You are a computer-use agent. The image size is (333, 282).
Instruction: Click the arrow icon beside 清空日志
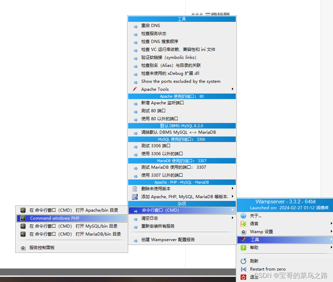coord(136,219)
